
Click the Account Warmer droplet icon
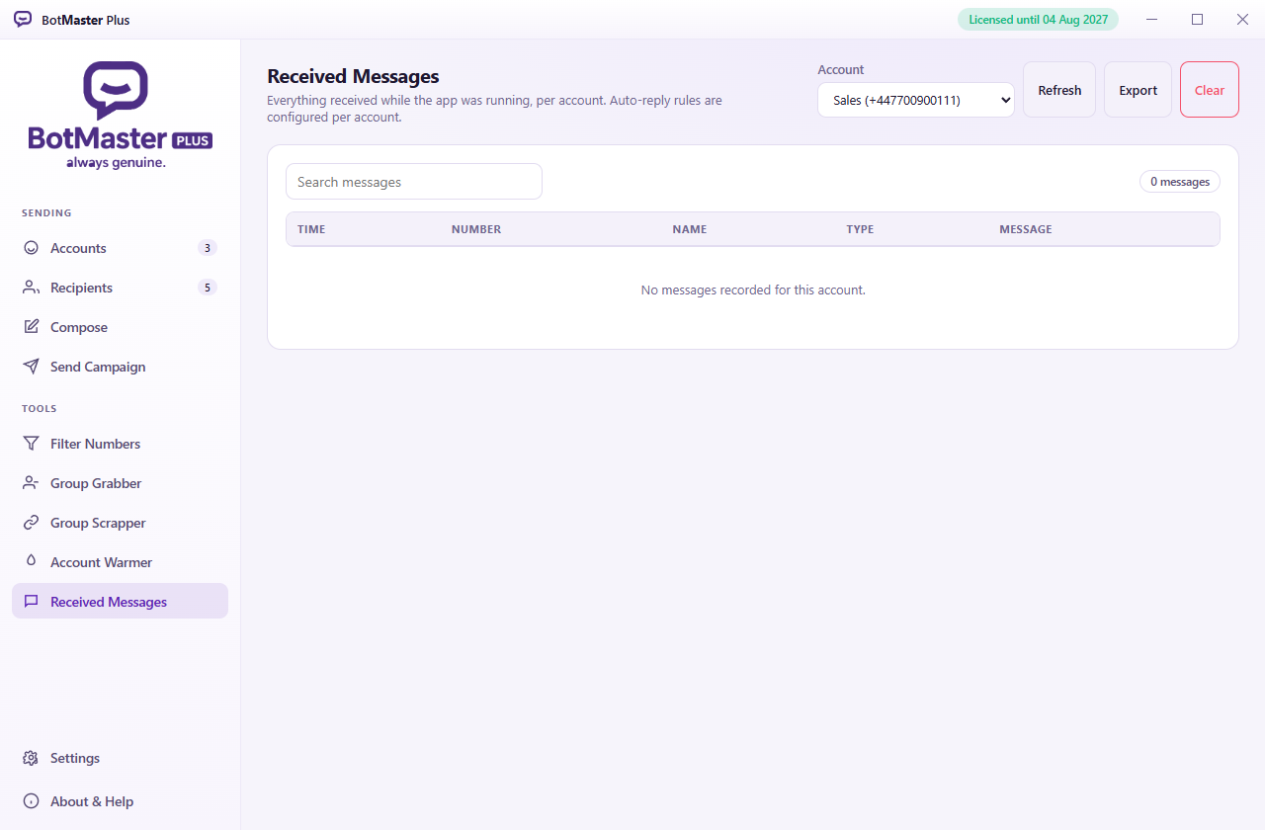point(32,562)
